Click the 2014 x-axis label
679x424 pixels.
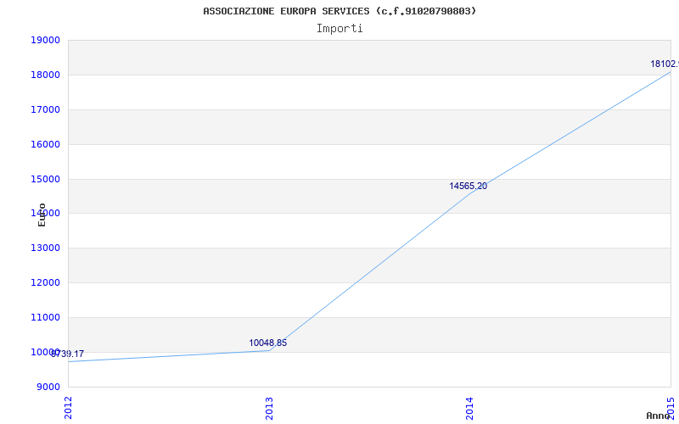[x=470, y=408]
